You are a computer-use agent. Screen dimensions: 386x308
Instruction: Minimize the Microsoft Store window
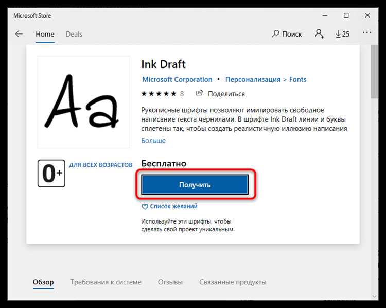325,15
